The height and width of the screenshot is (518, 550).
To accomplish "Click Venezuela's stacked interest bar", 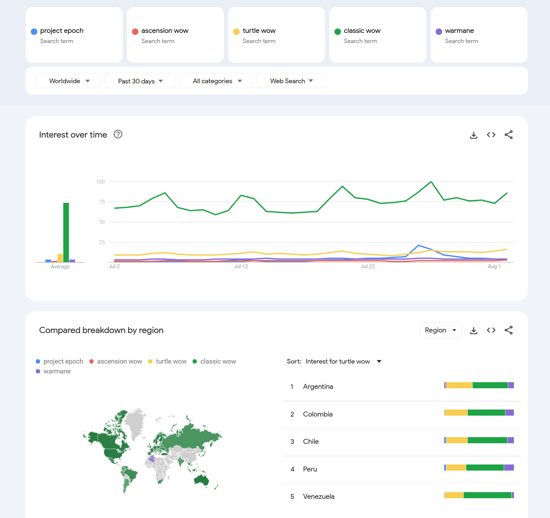I will [479, 495].
